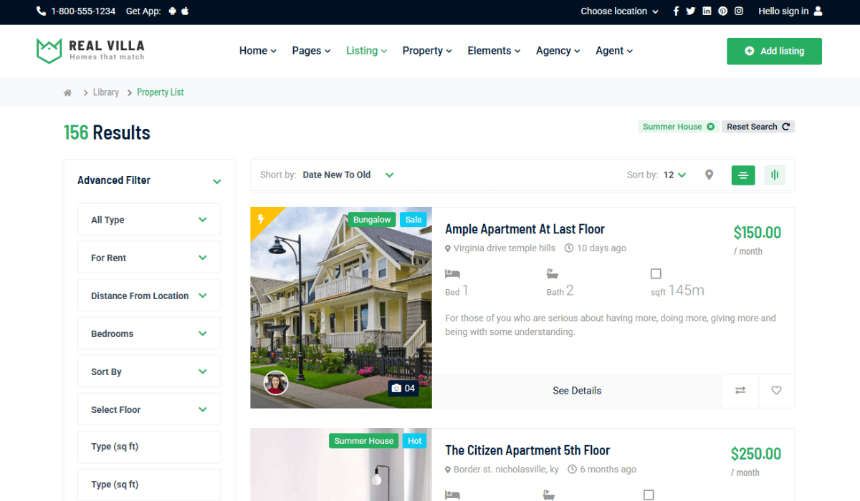Screen dimensions: 860x501
Task: Click the Summer House tag on second listing
Action: pyautogui.click(x=364, y=441)
